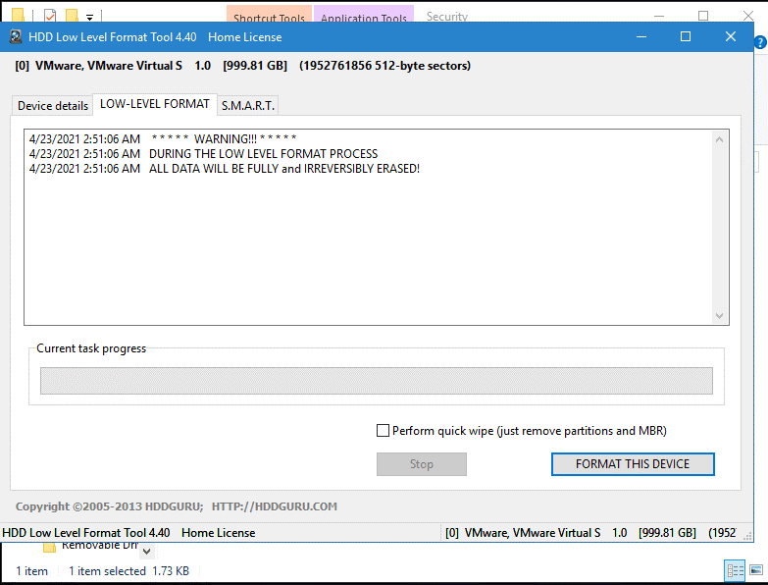Click the Stop button
Viewport: 768px width, 585px height.
pos(421,464)
